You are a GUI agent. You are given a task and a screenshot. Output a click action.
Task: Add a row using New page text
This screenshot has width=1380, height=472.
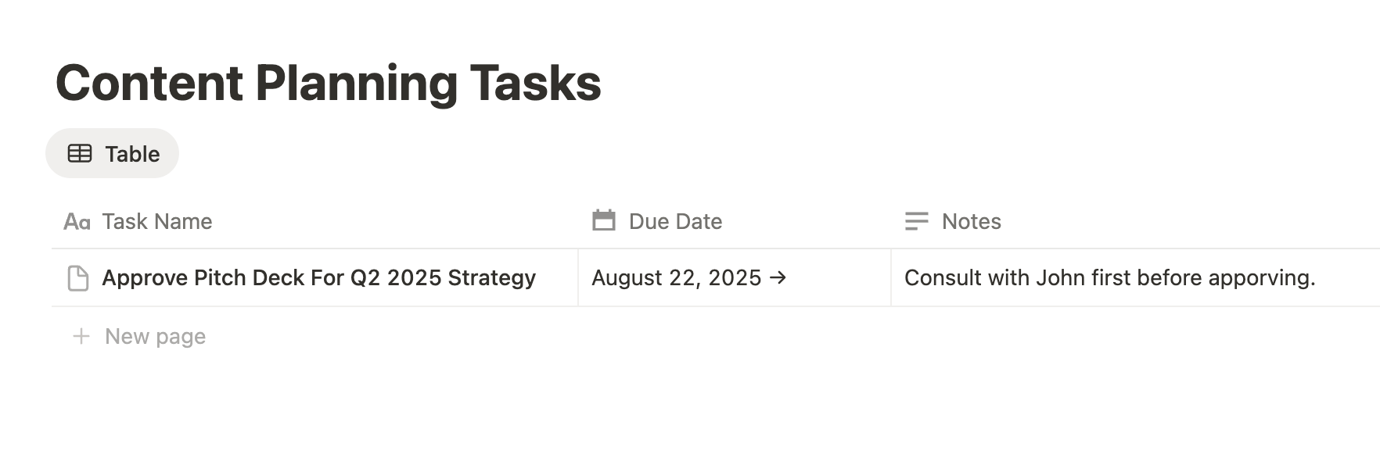pos(155,337)
